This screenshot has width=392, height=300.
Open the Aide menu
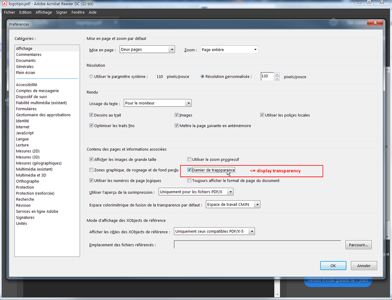point(93,12)
